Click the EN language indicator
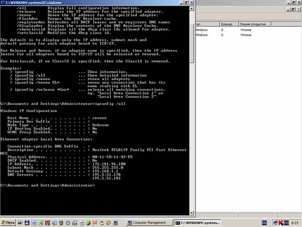The image size is (302, 227). 264,223
